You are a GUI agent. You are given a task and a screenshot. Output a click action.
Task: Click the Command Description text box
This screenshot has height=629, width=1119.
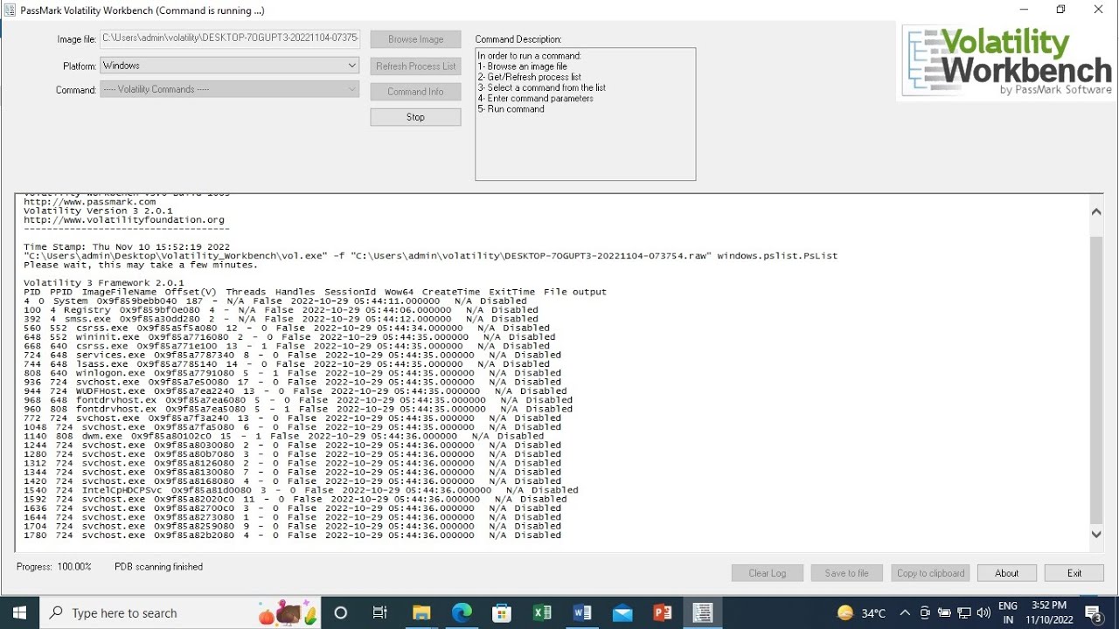click(585, 114)
